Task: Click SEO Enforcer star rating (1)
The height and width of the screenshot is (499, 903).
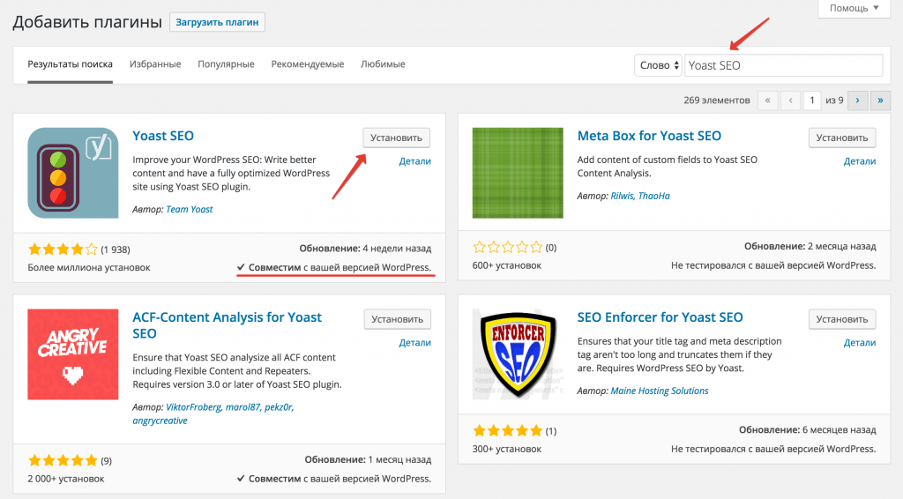Action: (x=514, y=430)
